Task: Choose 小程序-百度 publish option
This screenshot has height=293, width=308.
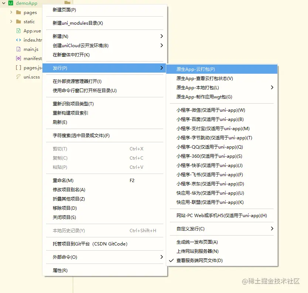Action: pyautogui.click(x=222, y=119)
